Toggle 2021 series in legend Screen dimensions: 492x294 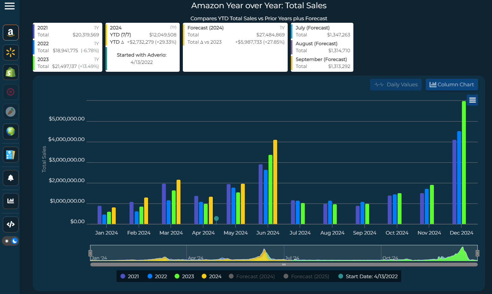pos(130,276)
